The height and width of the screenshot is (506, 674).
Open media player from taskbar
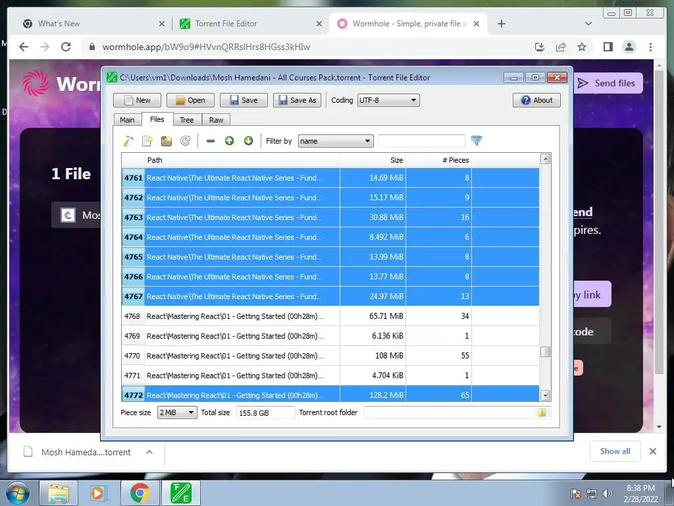98,493
